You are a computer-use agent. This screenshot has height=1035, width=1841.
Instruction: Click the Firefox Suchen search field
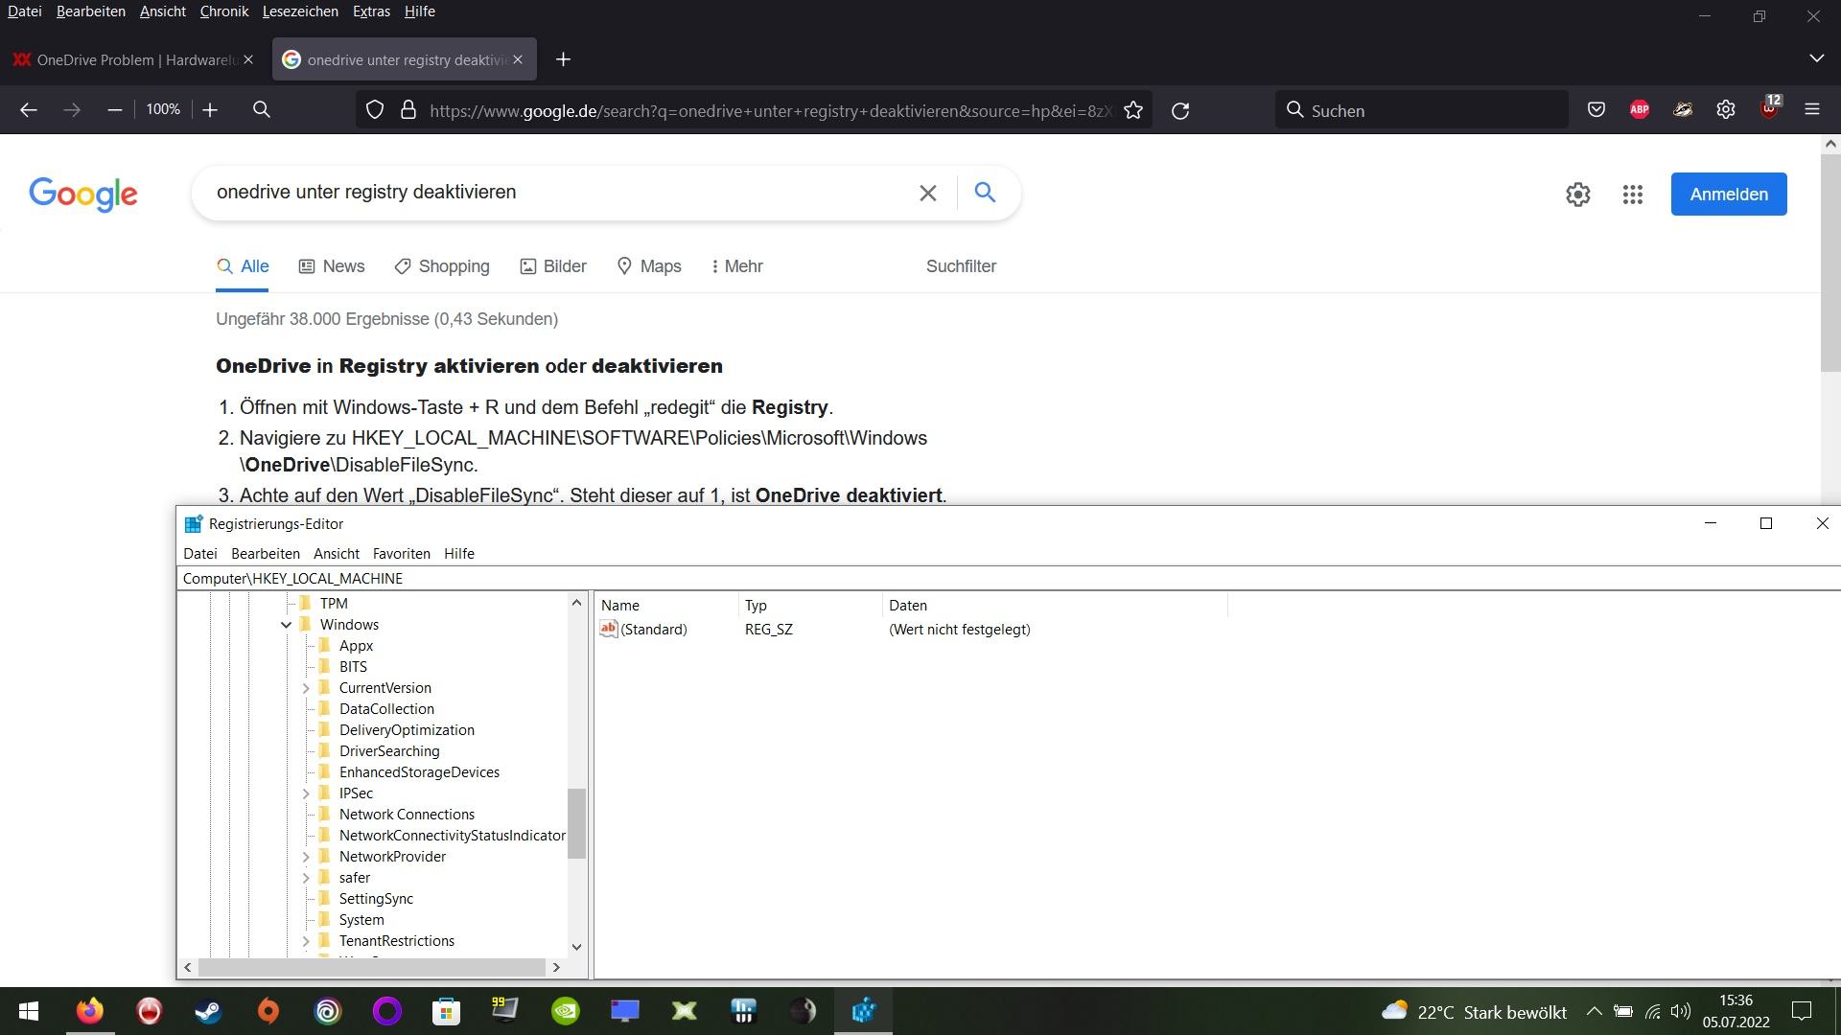[1422, 110]
